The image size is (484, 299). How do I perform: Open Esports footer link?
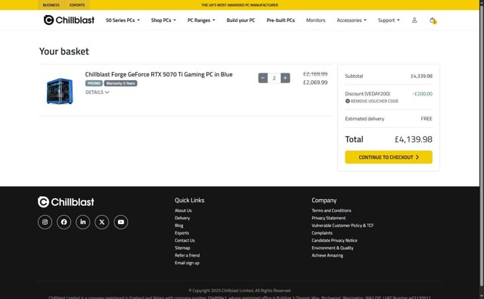coord(181,233)
